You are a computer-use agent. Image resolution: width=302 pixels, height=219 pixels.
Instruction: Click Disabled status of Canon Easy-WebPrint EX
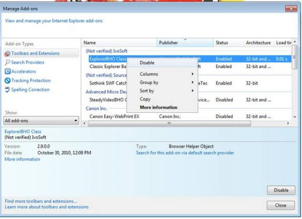pos(224,116)
